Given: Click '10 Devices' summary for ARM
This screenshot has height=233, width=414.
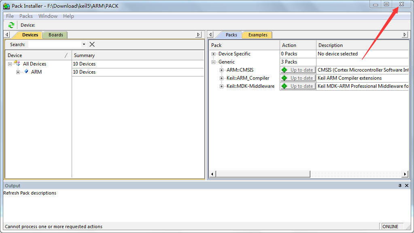Looking at the screenshot, I should [x=84, y=72].
